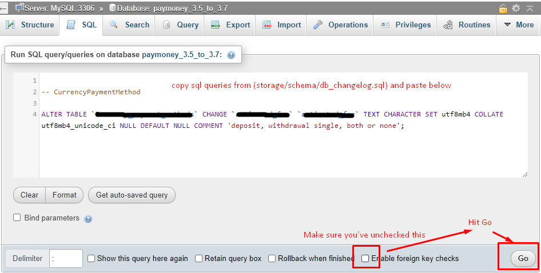Enable the Bind parameters checkbox

[x=17, y=218]
